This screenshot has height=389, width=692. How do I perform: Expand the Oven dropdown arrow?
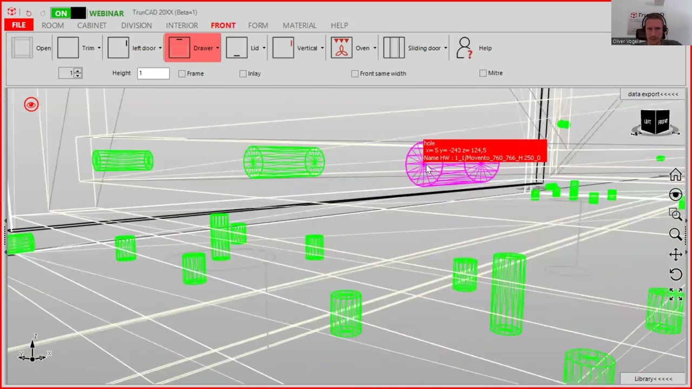click(x=375, y=48)
